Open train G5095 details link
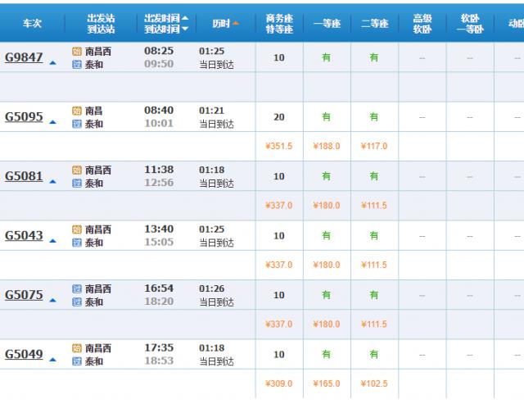This screenshot has width=524, height=404. [24, 116]
